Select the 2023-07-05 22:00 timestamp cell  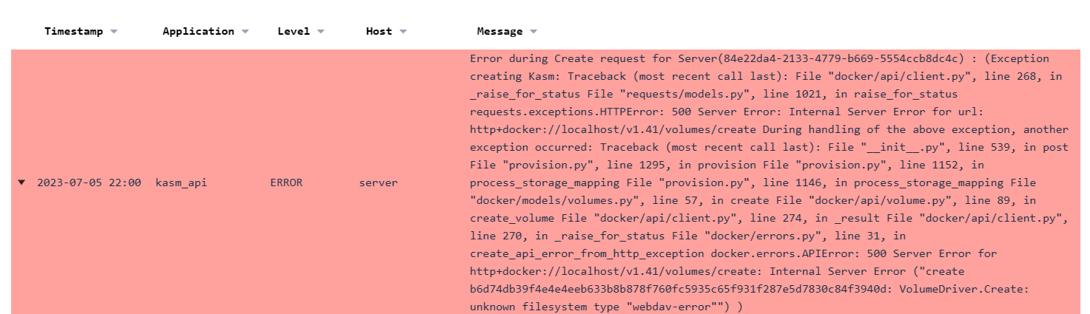click(x=89, y=182)
